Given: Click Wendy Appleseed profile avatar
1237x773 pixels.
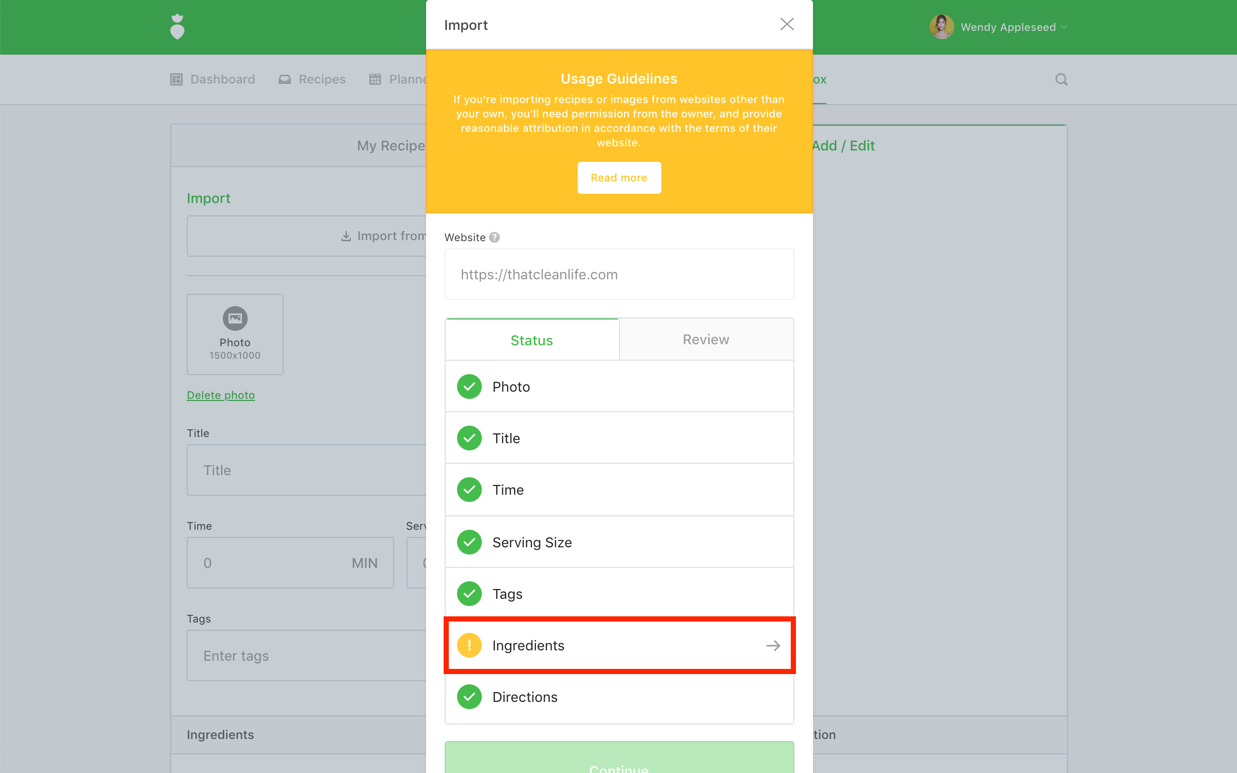Looking at the screenshot, I should point(941,27).
